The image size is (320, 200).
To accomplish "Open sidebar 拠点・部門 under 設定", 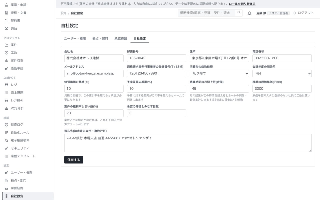I will [x=28, y=180].
